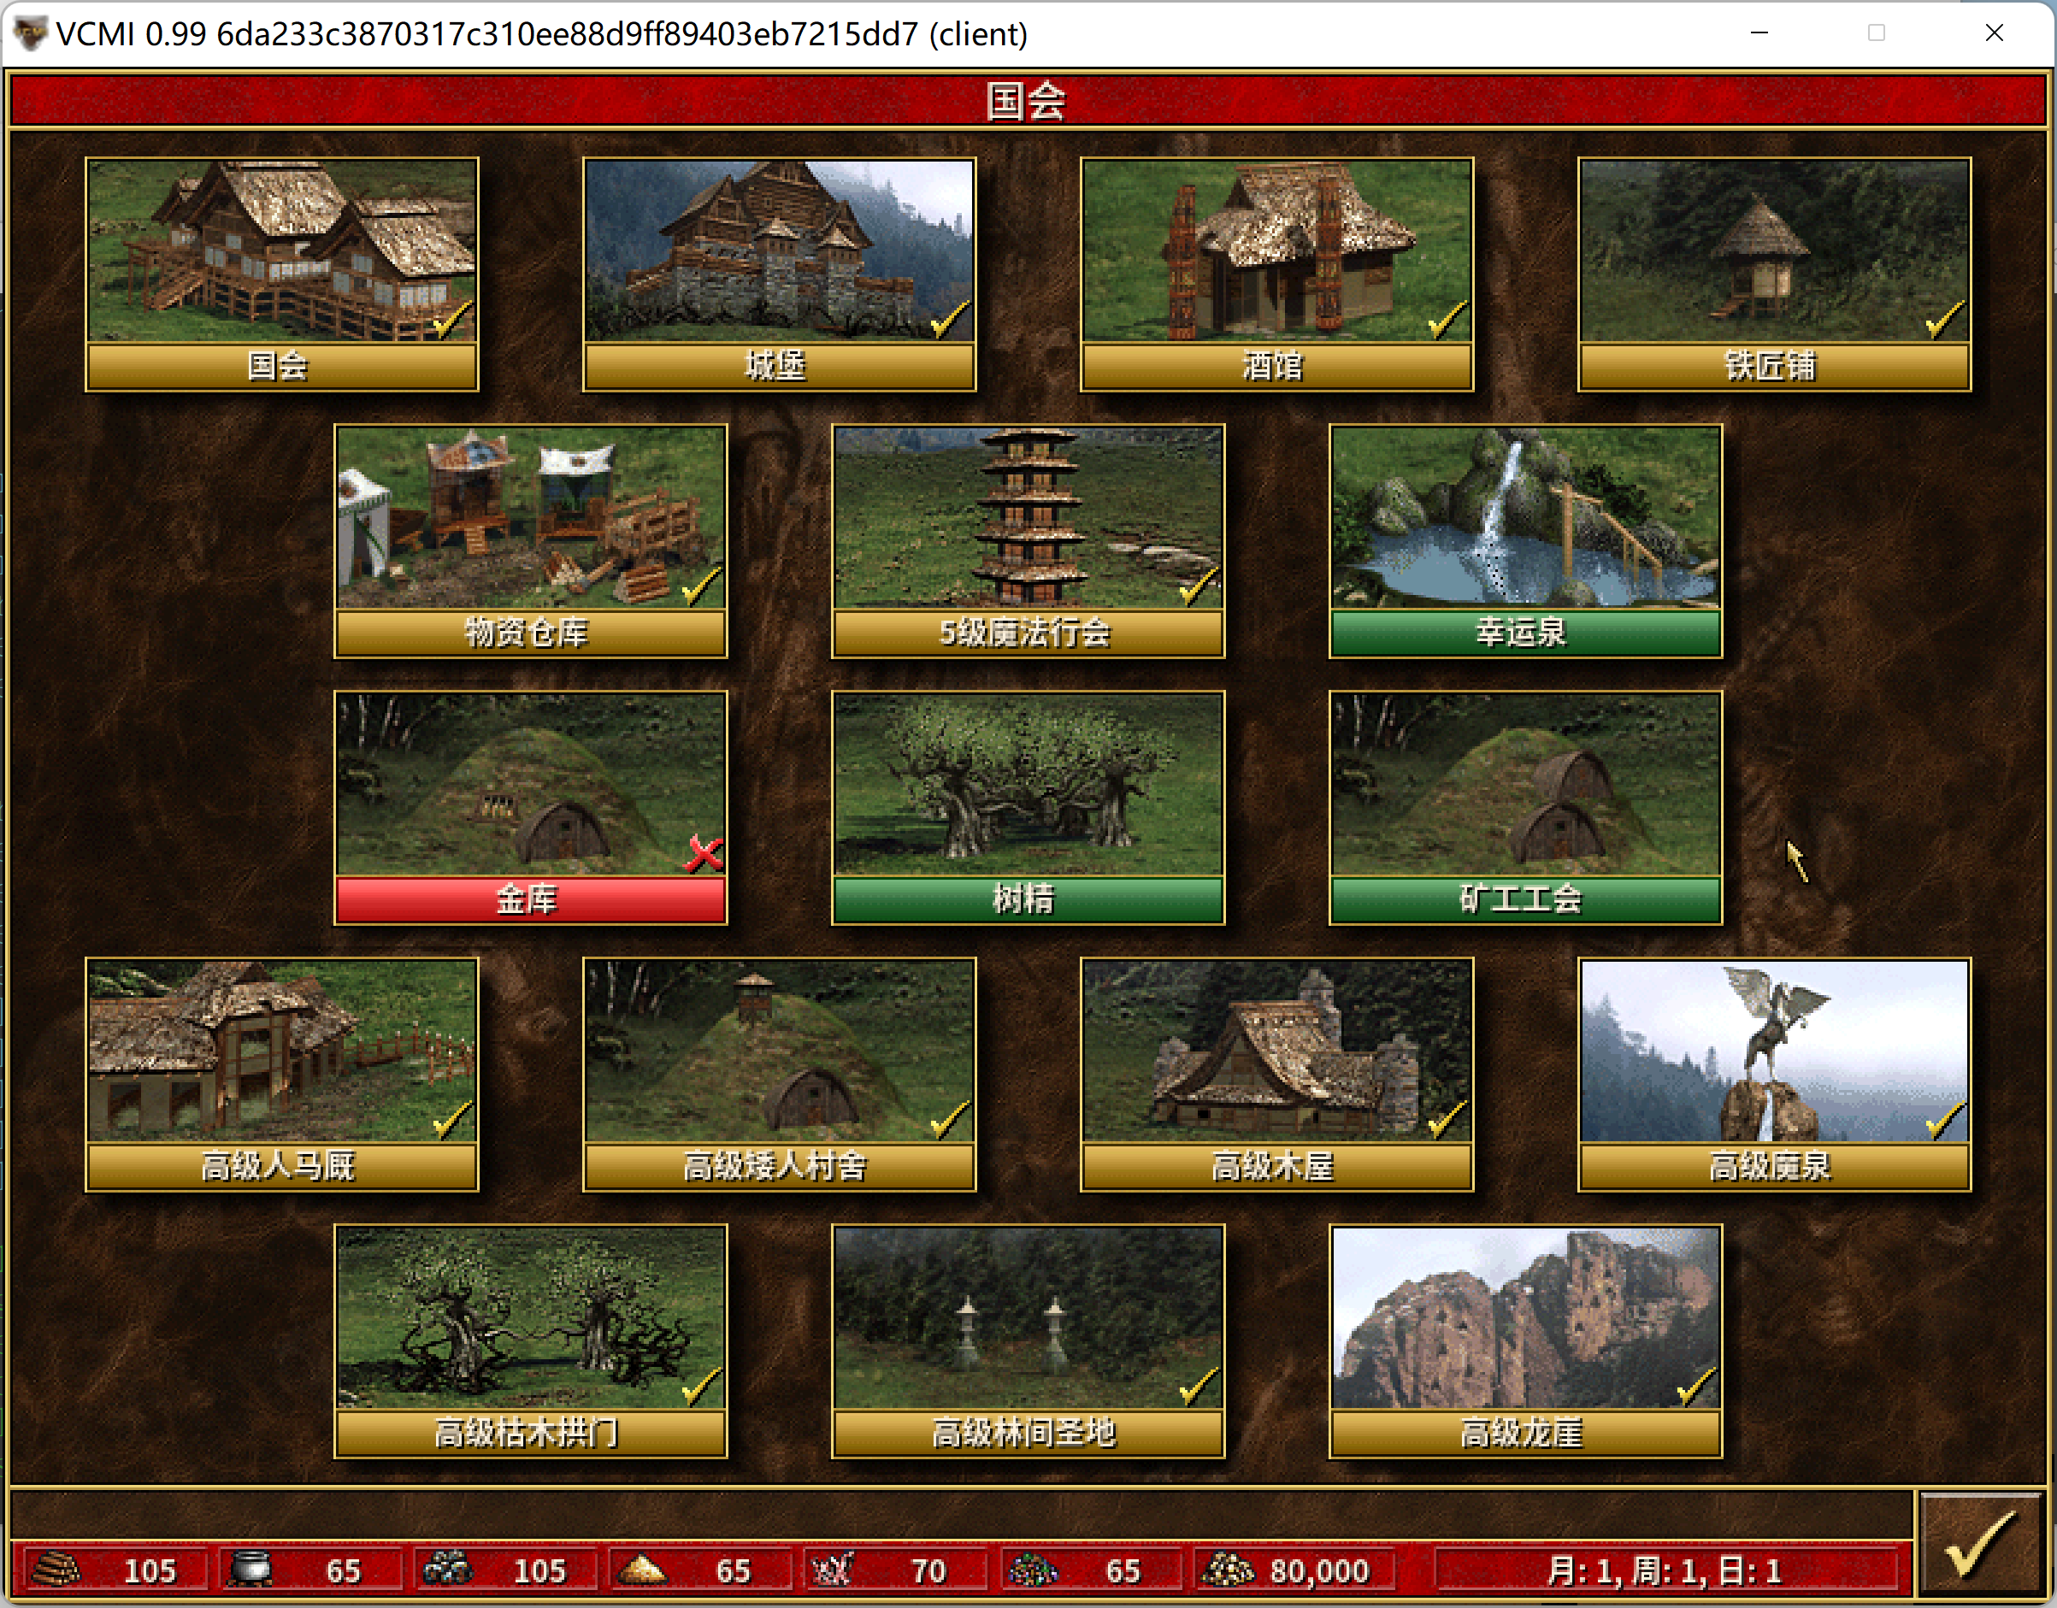Click the wood resource icon
The width and height of the screenshot is (2057, 1608).
[55, 1570]
